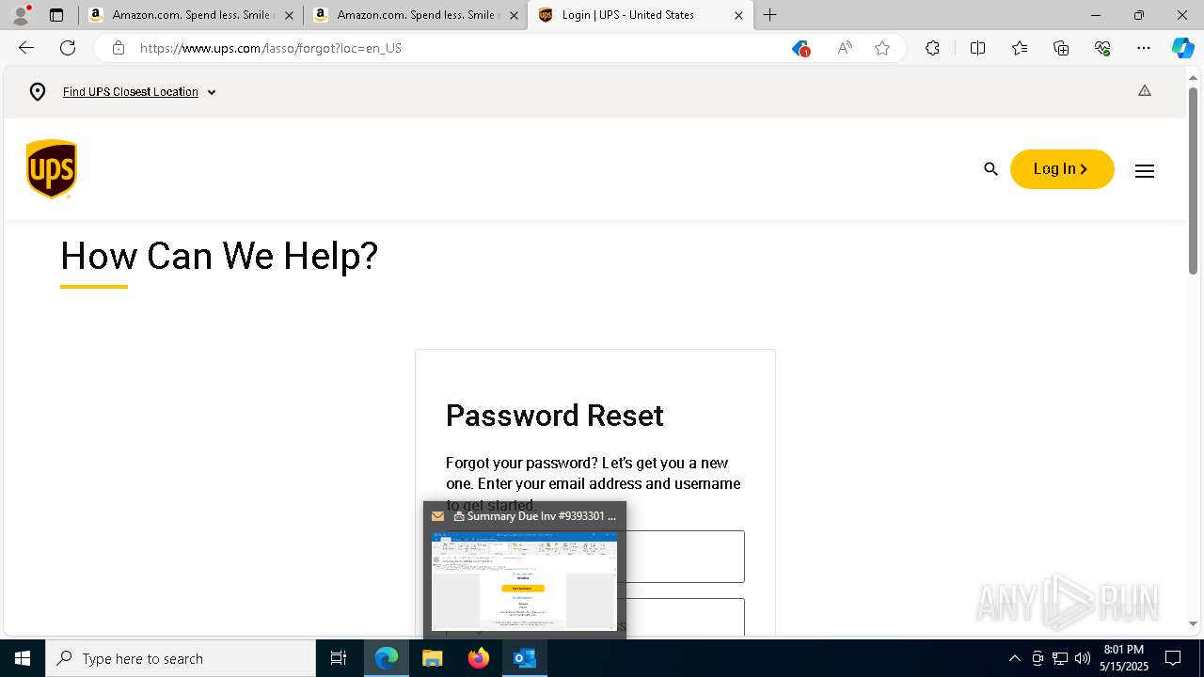This screenshot has height=677, width=1204.
Task: Open File Explorer from taskbar
Action: [x=433, y=658]
